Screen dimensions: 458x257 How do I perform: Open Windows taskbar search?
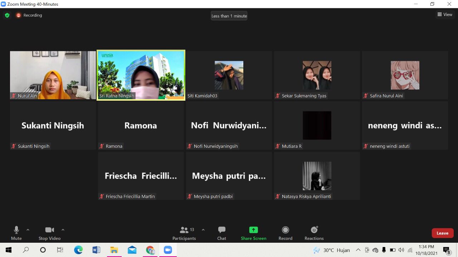(26, 250)
